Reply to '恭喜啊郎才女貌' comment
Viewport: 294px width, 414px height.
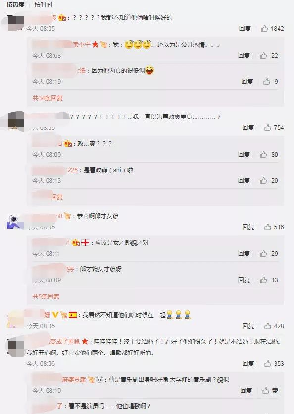[248, 227]
